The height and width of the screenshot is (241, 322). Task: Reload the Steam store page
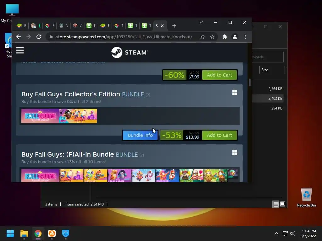pos(39,37)
